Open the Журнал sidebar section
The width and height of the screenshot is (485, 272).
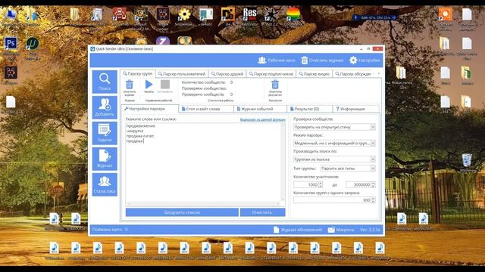pos(105,159)
